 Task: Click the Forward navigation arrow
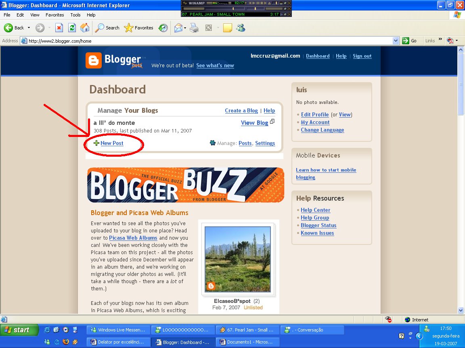[x=40, y=28]
